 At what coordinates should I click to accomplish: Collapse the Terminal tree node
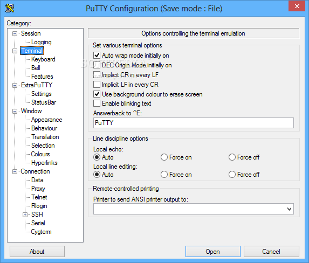point(15,51)
